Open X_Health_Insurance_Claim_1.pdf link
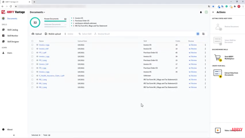Screen dimensions: 245x138 [52, 76]
